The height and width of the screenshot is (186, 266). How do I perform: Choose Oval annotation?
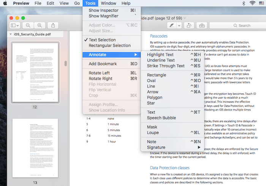(173, 80)
